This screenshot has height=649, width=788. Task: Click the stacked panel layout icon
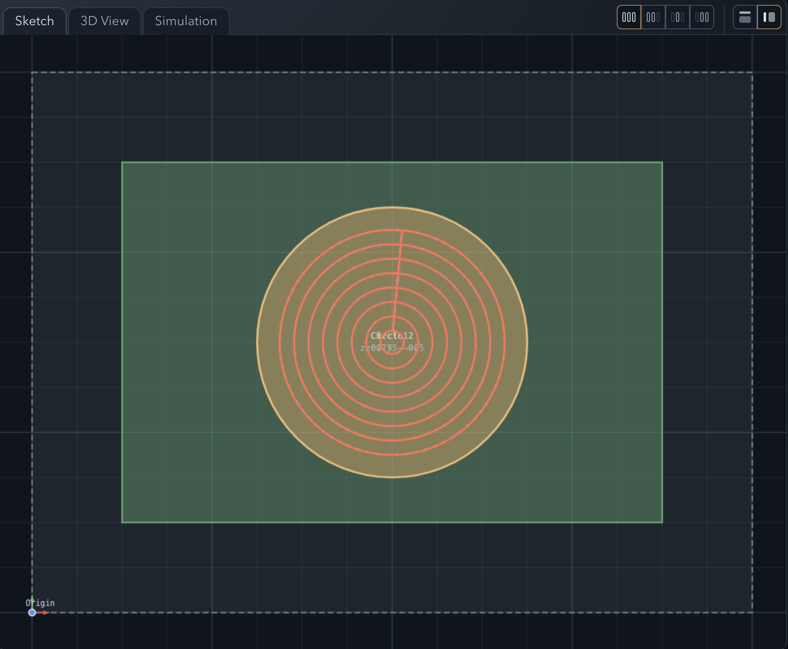745,17
